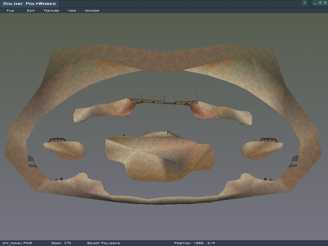Restore down the PolyWorks window
Viewport: 328px width, 246px height.
320,3
